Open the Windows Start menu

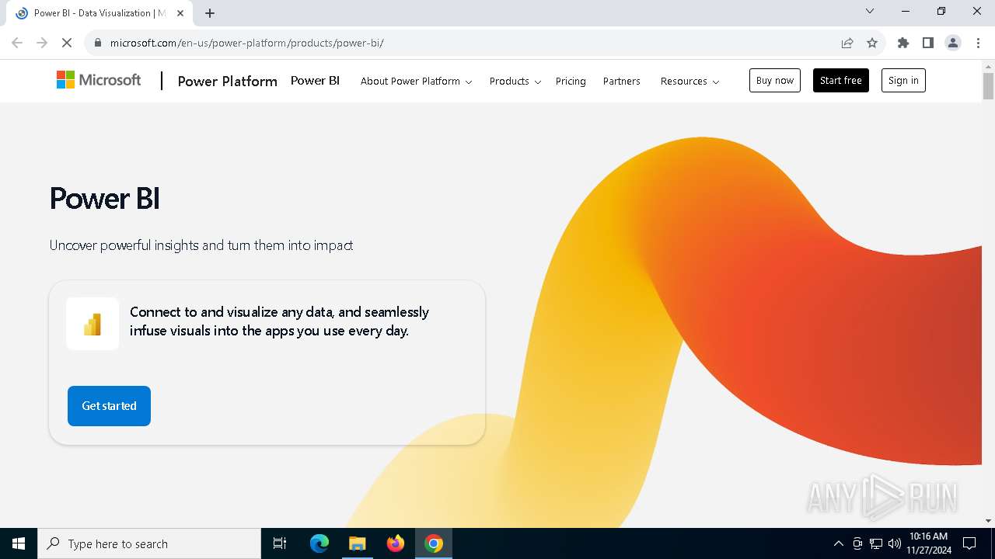coord(19,543)
